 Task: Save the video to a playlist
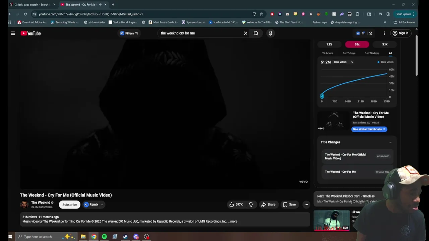(289, 205)
